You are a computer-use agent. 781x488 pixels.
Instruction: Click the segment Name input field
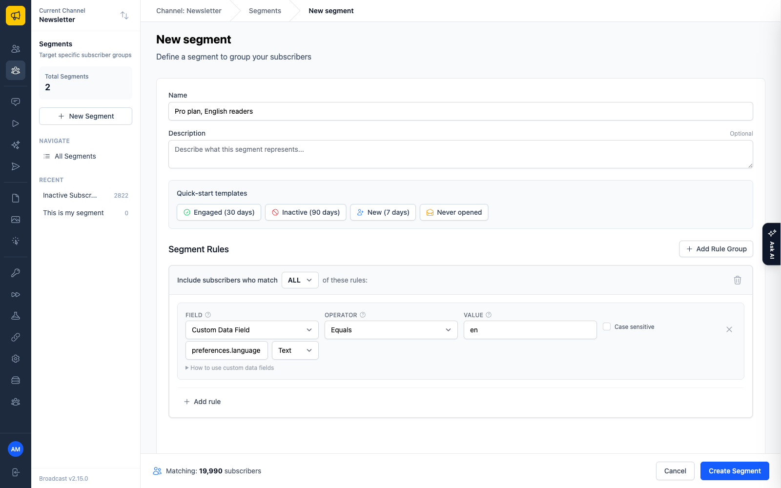(461, 111)
